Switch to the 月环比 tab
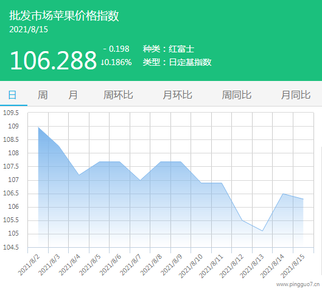 pos(177,95)
